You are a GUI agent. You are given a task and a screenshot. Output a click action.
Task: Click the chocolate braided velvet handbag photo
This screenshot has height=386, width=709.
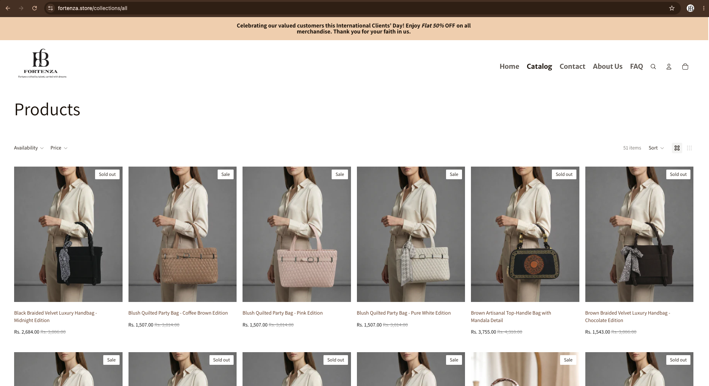coord(639,234)
